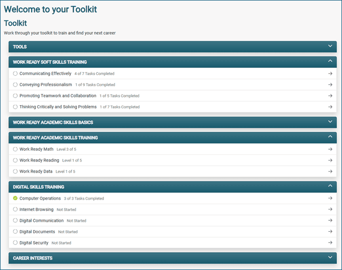Open Communicating Effectively via its arrow icon
342x270 pixels.
point(330,74)
